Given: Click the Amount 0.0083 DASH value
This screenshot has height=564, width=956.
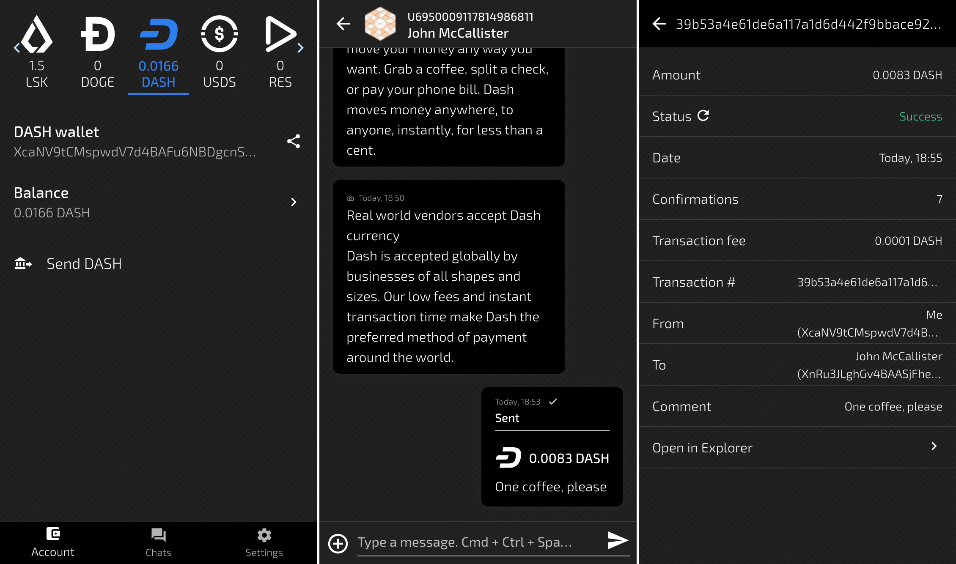Looking at the screenshot, I should (x=907, y=75).
